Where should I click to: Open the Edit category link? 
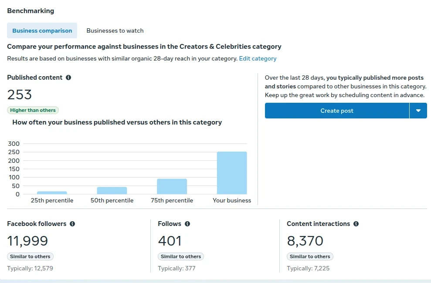coord(258,58)
